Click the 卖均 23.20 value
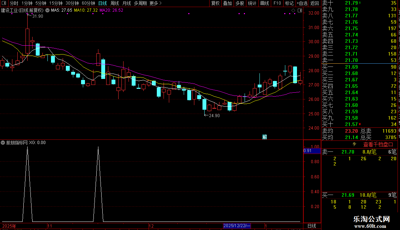This screenshot has width=400, height=230. [x=351, y=131]
